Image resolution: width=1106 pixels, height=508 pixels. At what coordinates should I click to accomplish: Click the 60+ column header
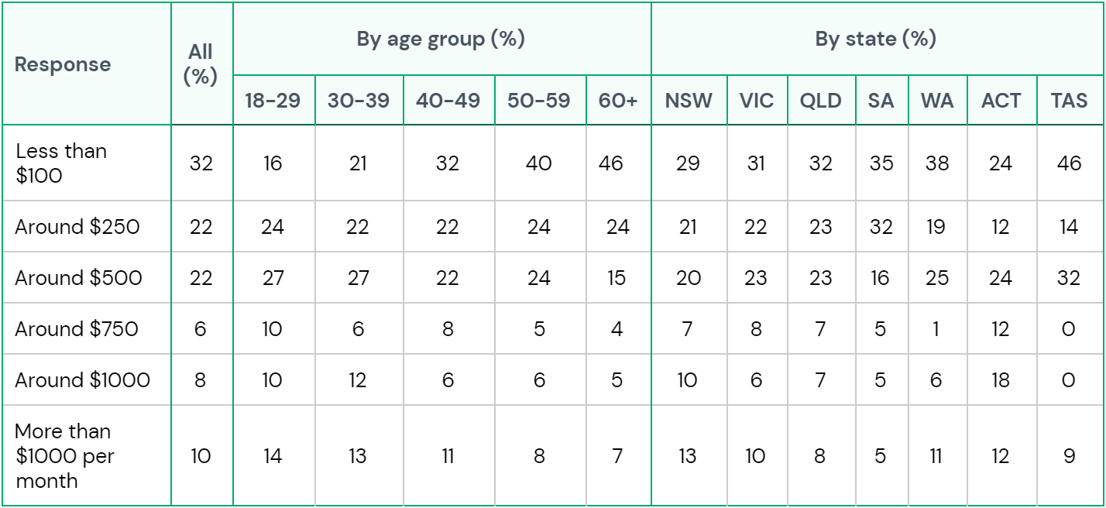[617, 101]
